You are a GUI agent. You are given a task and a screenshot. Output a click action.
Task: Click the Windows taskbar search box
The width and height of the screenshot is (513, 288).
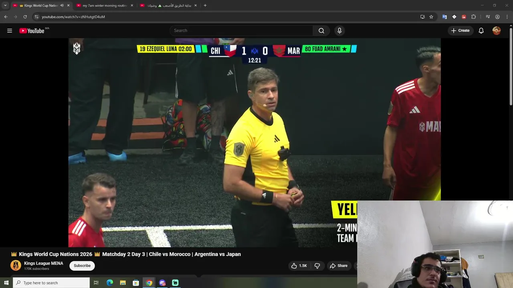[x=51, y=283]
